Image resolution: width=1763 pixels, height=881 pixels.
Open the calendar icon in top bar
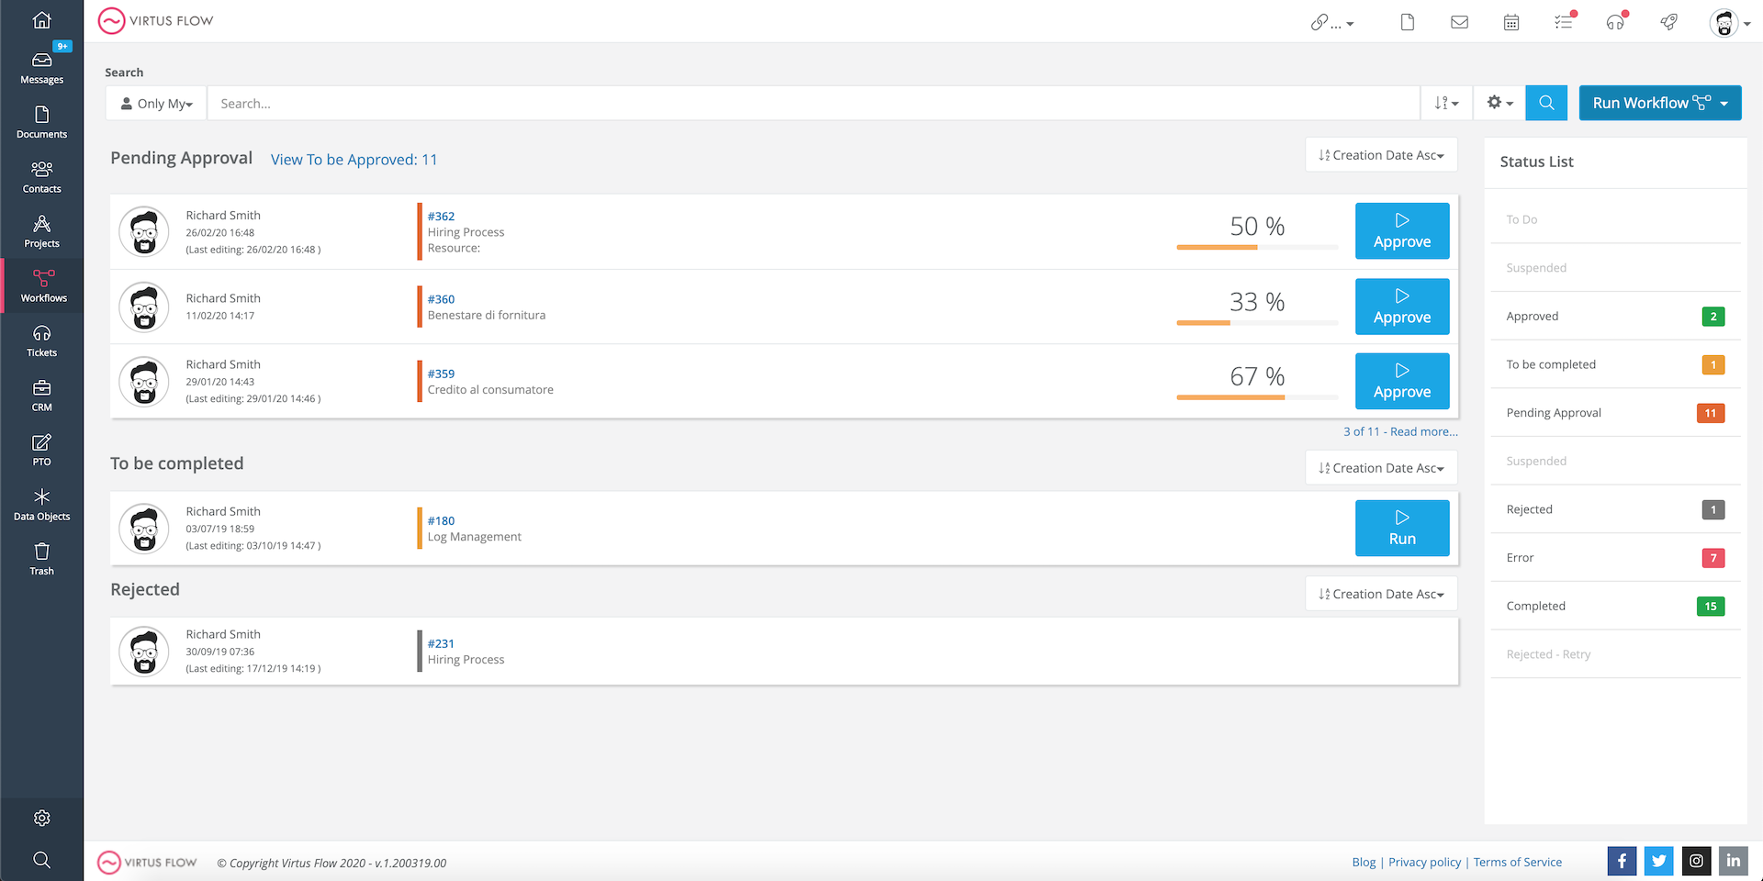pos(1511,22)
